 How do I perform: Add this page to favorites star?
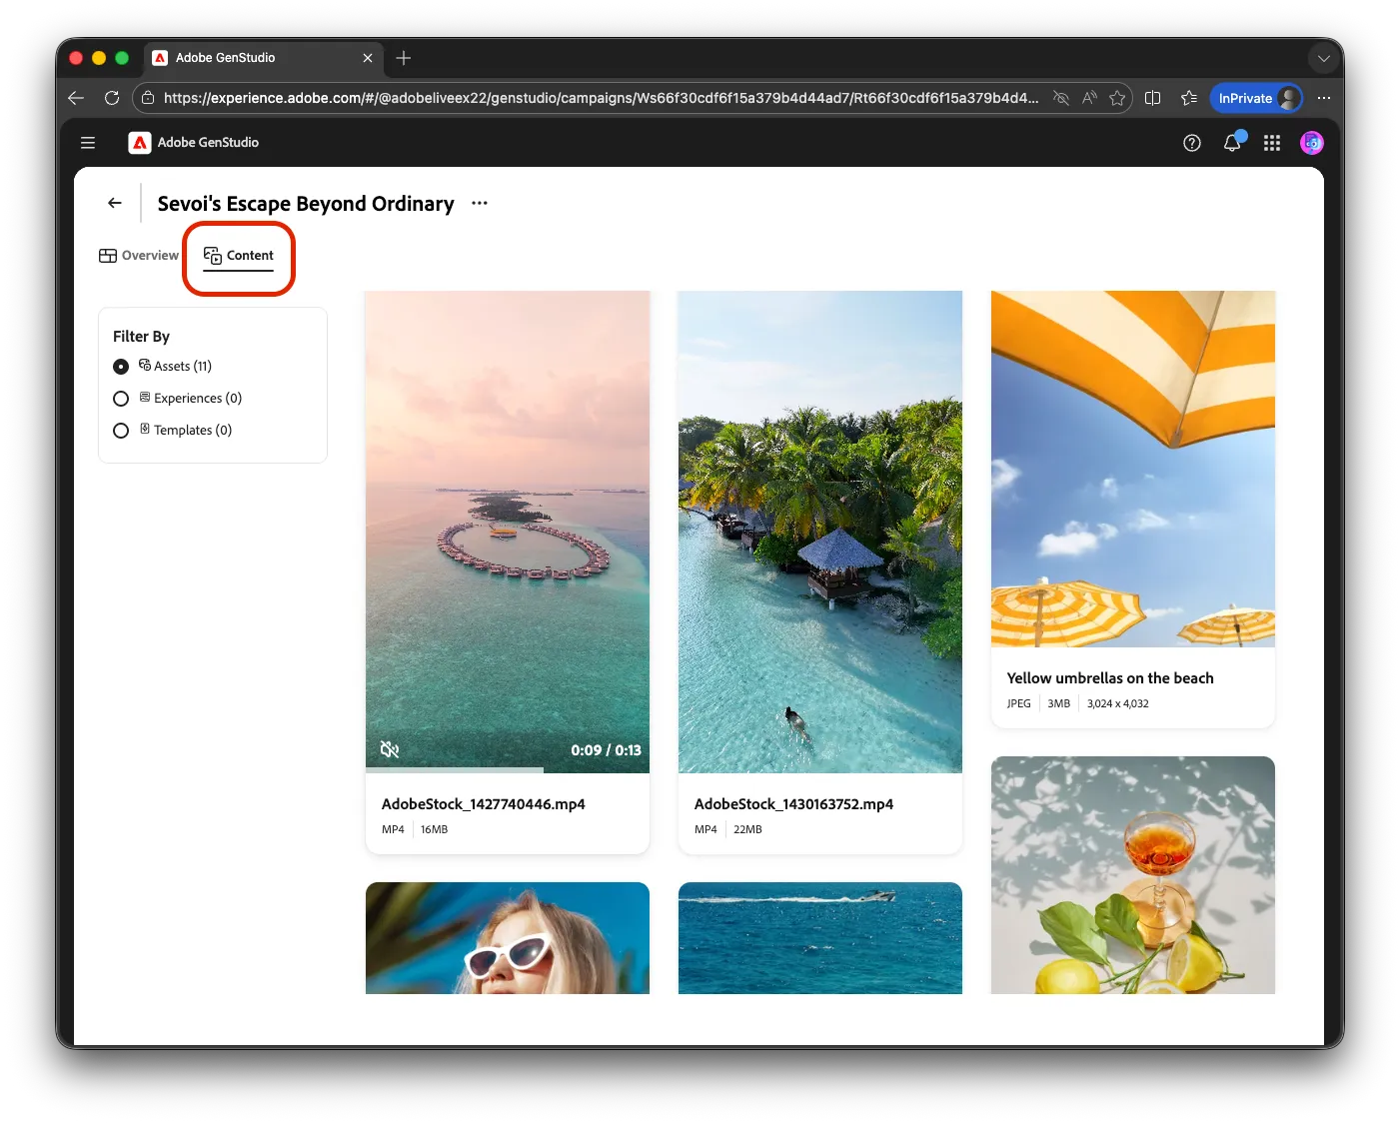point(1117,98)
